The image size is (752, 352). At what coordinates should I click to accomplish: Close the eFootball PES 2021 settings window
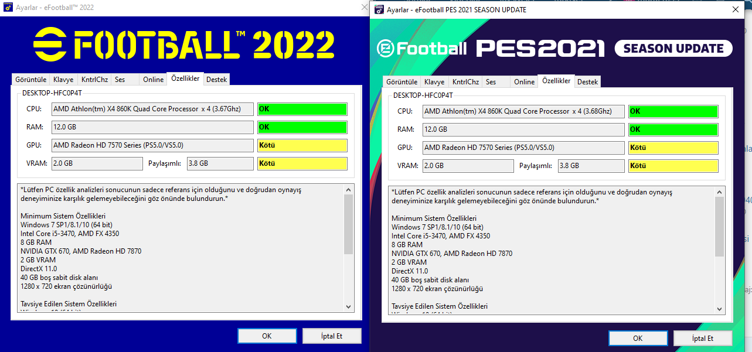[x=735, y=9]
